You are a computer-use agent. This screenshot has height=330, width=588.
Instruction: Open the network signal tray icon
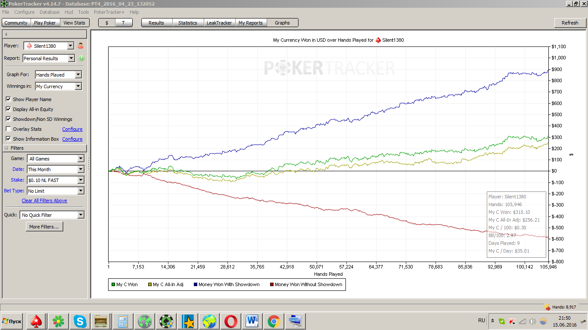pyautogui.click(x=523, y=321)
